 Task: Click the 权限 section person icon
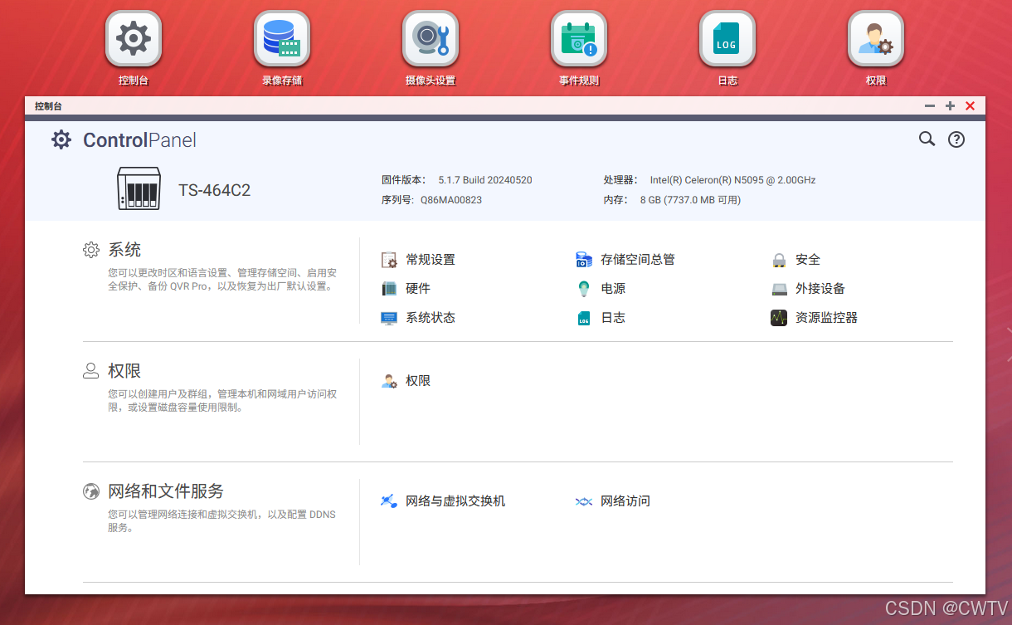pyautogui.click(x=91, y=371)
